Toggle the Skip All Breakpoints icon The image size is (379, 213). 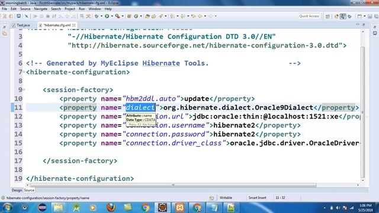click(x=26, y=16)
